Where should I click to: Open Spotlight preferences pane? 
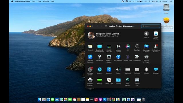pyautogui.click(x=137, y=46)
